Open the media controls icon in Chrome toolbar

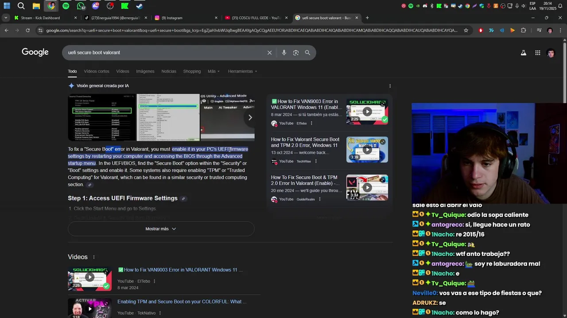click(539, 30)
